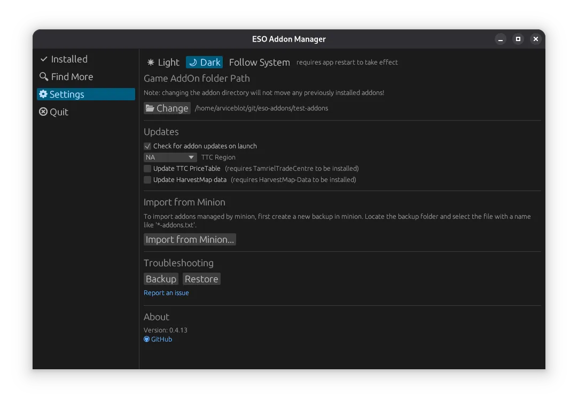Image resolution: width=578 pixels, height=405 pixels.
Task: Click the GitHub icon under About
Action: click(147, 339)
